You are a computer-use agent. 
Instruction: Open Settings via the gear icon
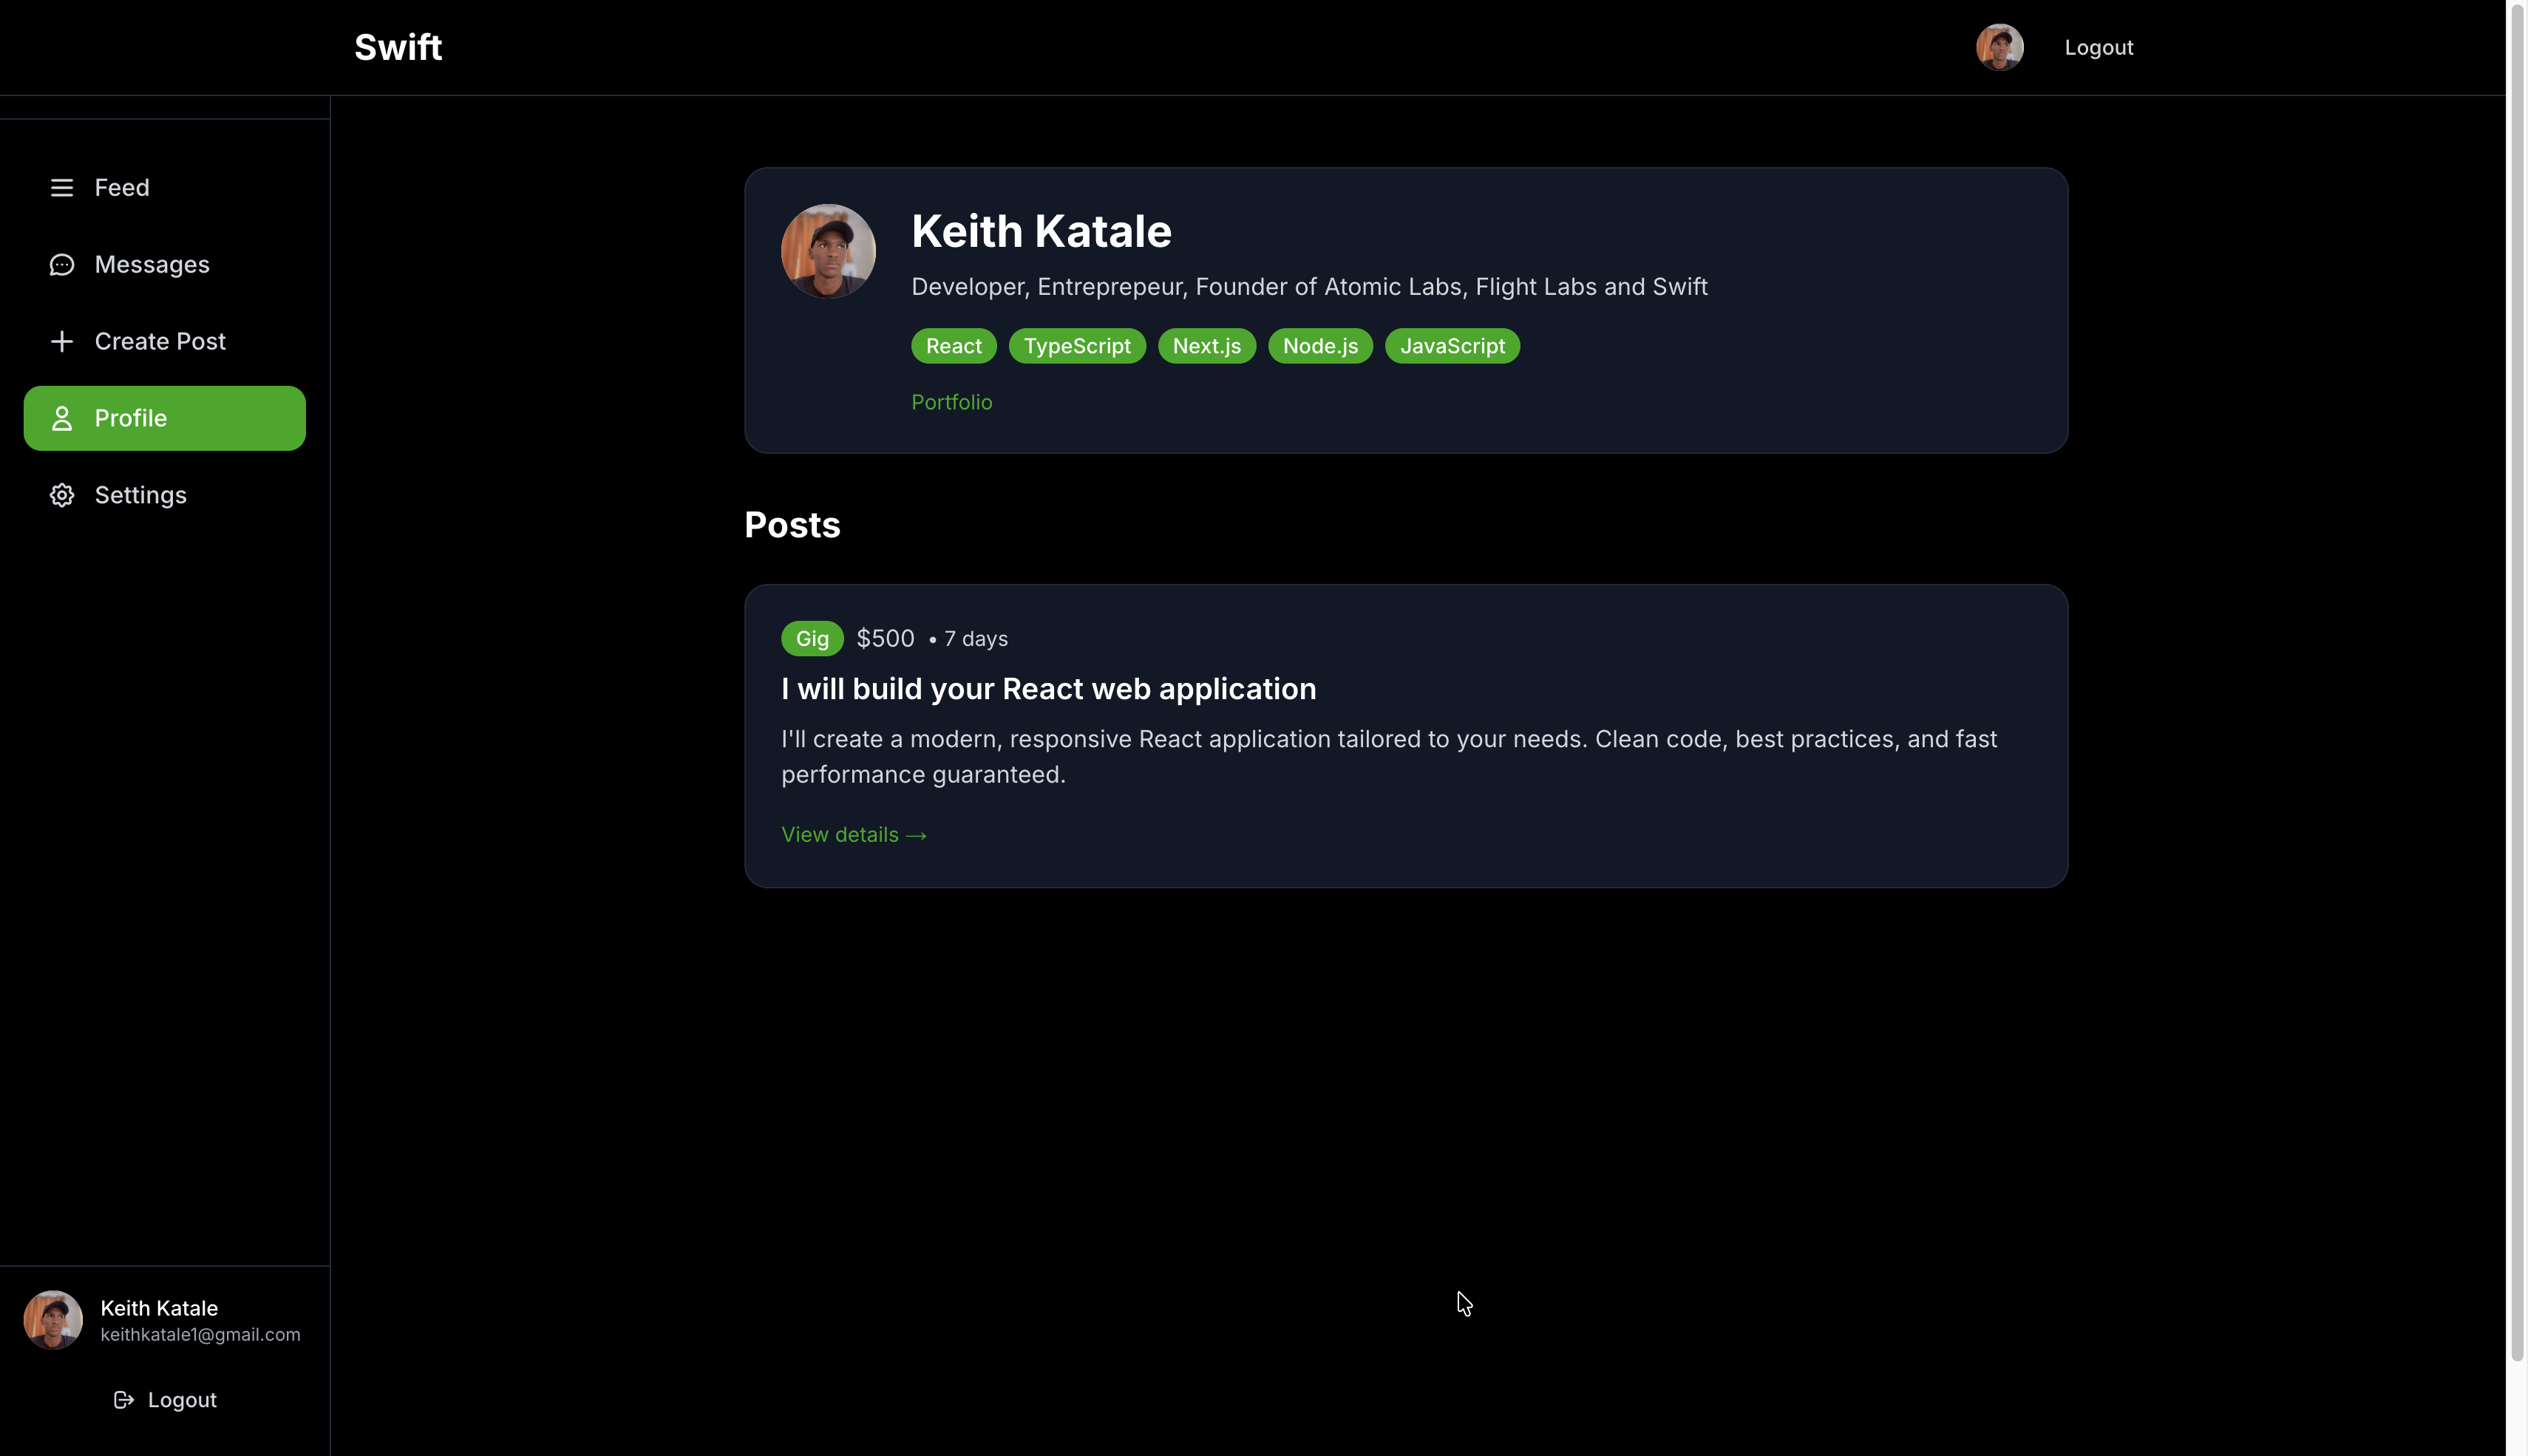pos(62,494)
